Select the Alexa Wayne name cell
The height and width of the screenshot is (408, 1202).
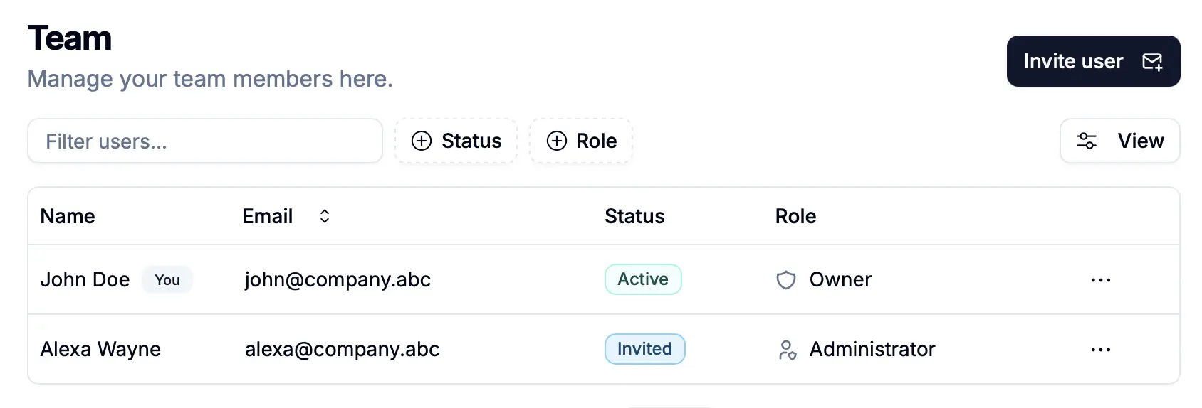click(x=100, y=350)
